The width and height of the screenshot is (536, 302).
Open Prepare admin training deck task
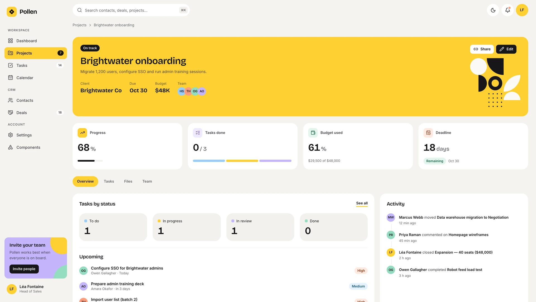[x=223, y=286]
